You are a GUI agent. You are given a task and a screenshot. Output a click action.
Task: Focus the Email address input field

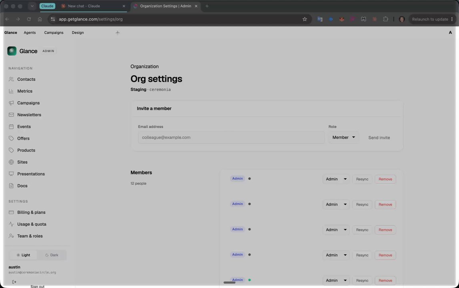coord(231,137)
